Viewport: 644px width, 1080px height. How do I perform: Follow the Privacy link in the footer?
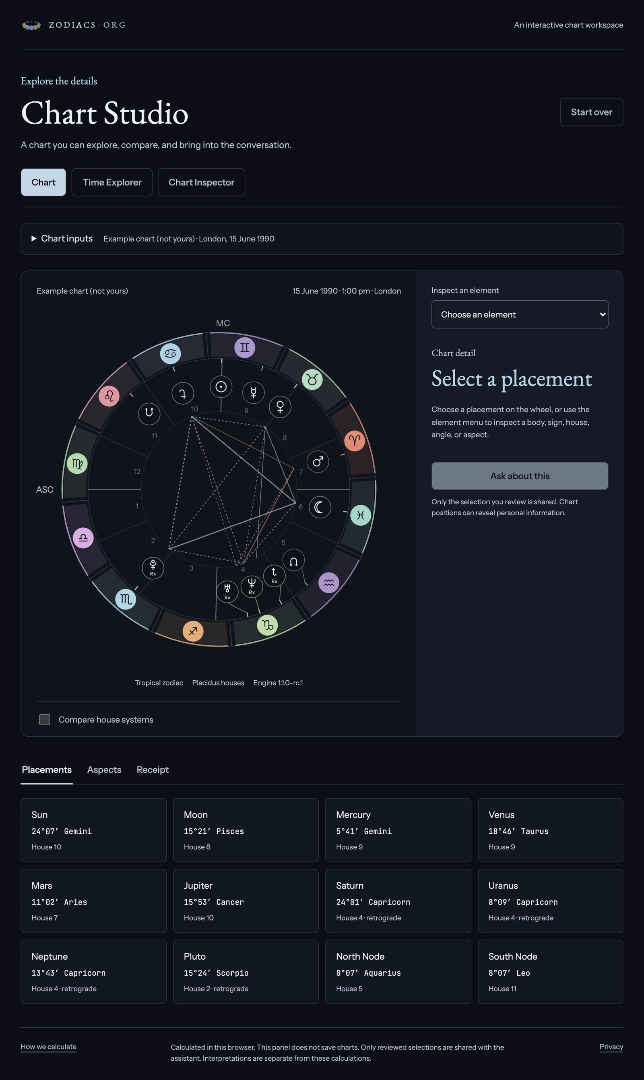click(611, 1047)
